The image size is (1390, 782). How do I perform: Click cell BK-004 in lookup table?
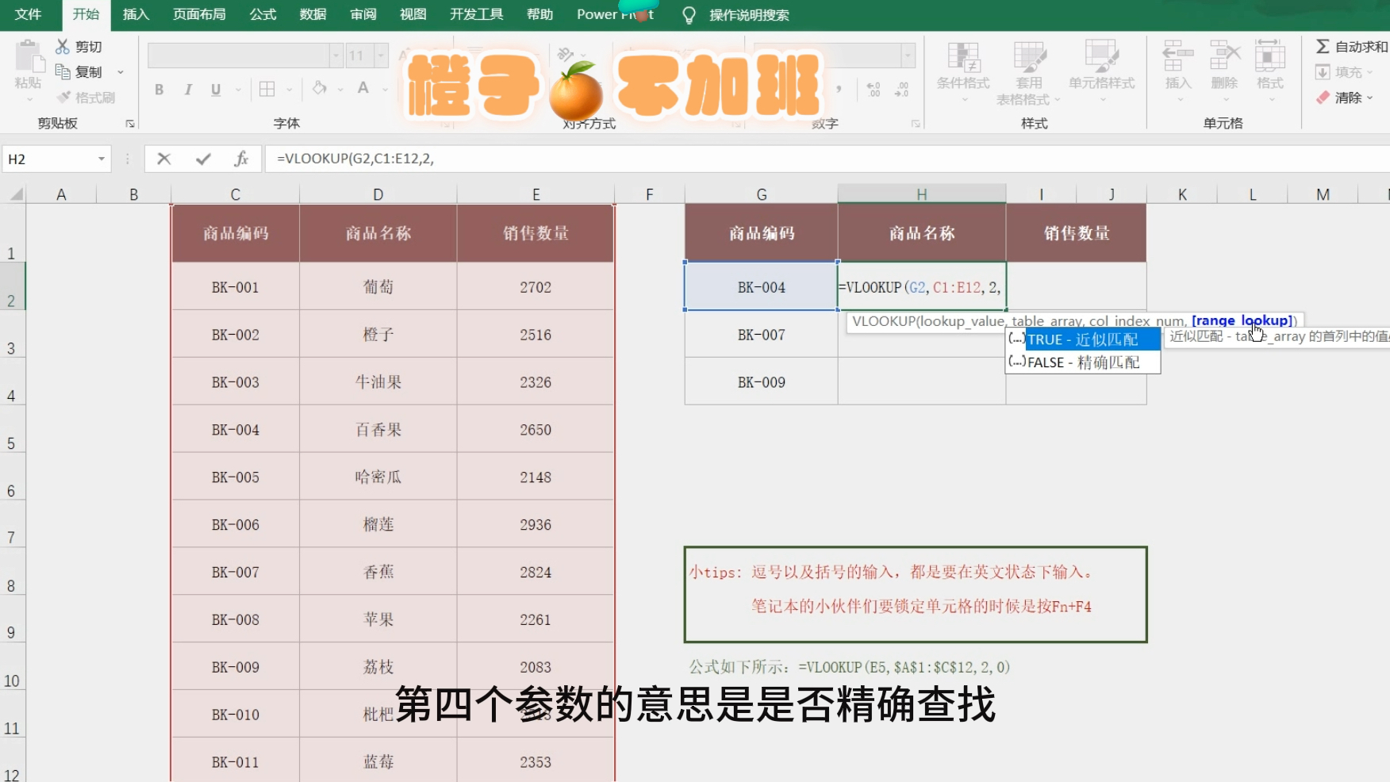click(x=761, y=286)
